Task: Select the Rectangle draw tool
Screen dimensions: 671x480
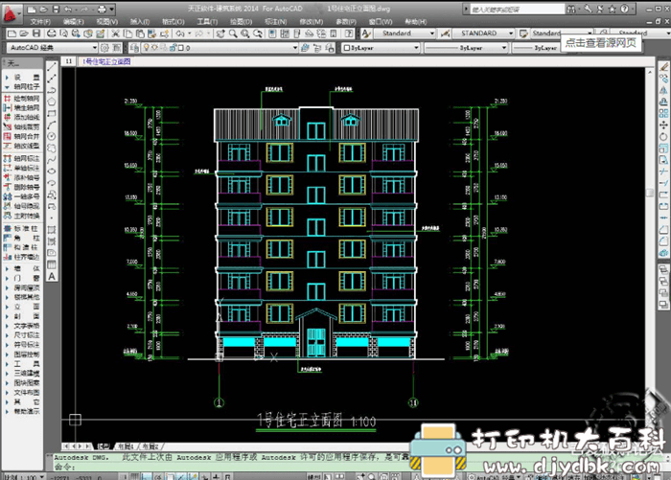Action: pyautogui.click(x=52, y=113)
